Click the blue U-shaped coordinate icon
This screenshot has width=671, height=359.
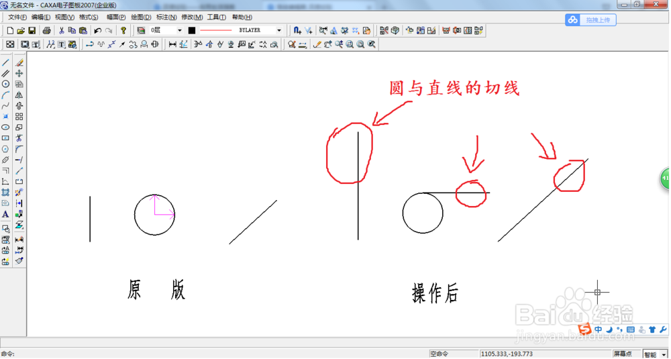point(297,30)
